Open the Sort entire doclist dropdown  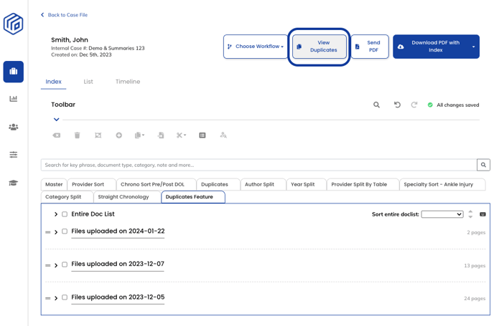coord(442,214)
